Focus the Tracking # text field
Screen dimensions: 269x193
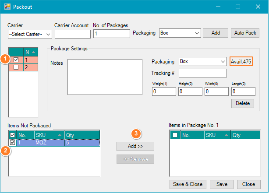click(x=202, y=73)
